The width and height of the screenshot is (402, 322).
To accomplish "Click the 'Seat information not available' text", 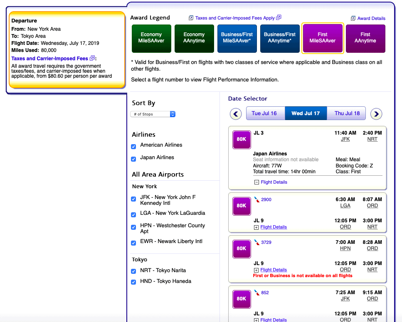I will click(286, 160).
